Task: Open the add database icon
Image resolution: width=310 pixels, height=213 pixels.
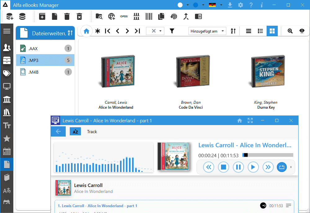Action: tap(10, 16)
